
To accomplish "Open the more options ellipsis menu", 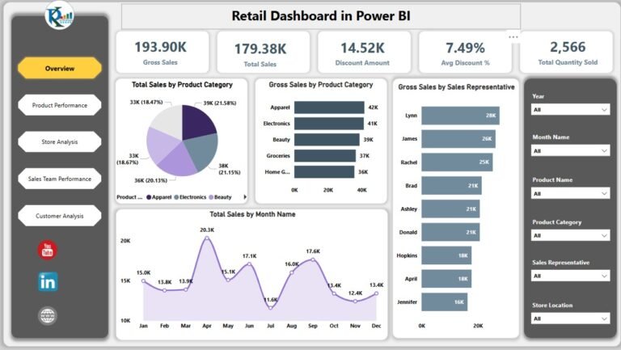I will coord(513,37).
